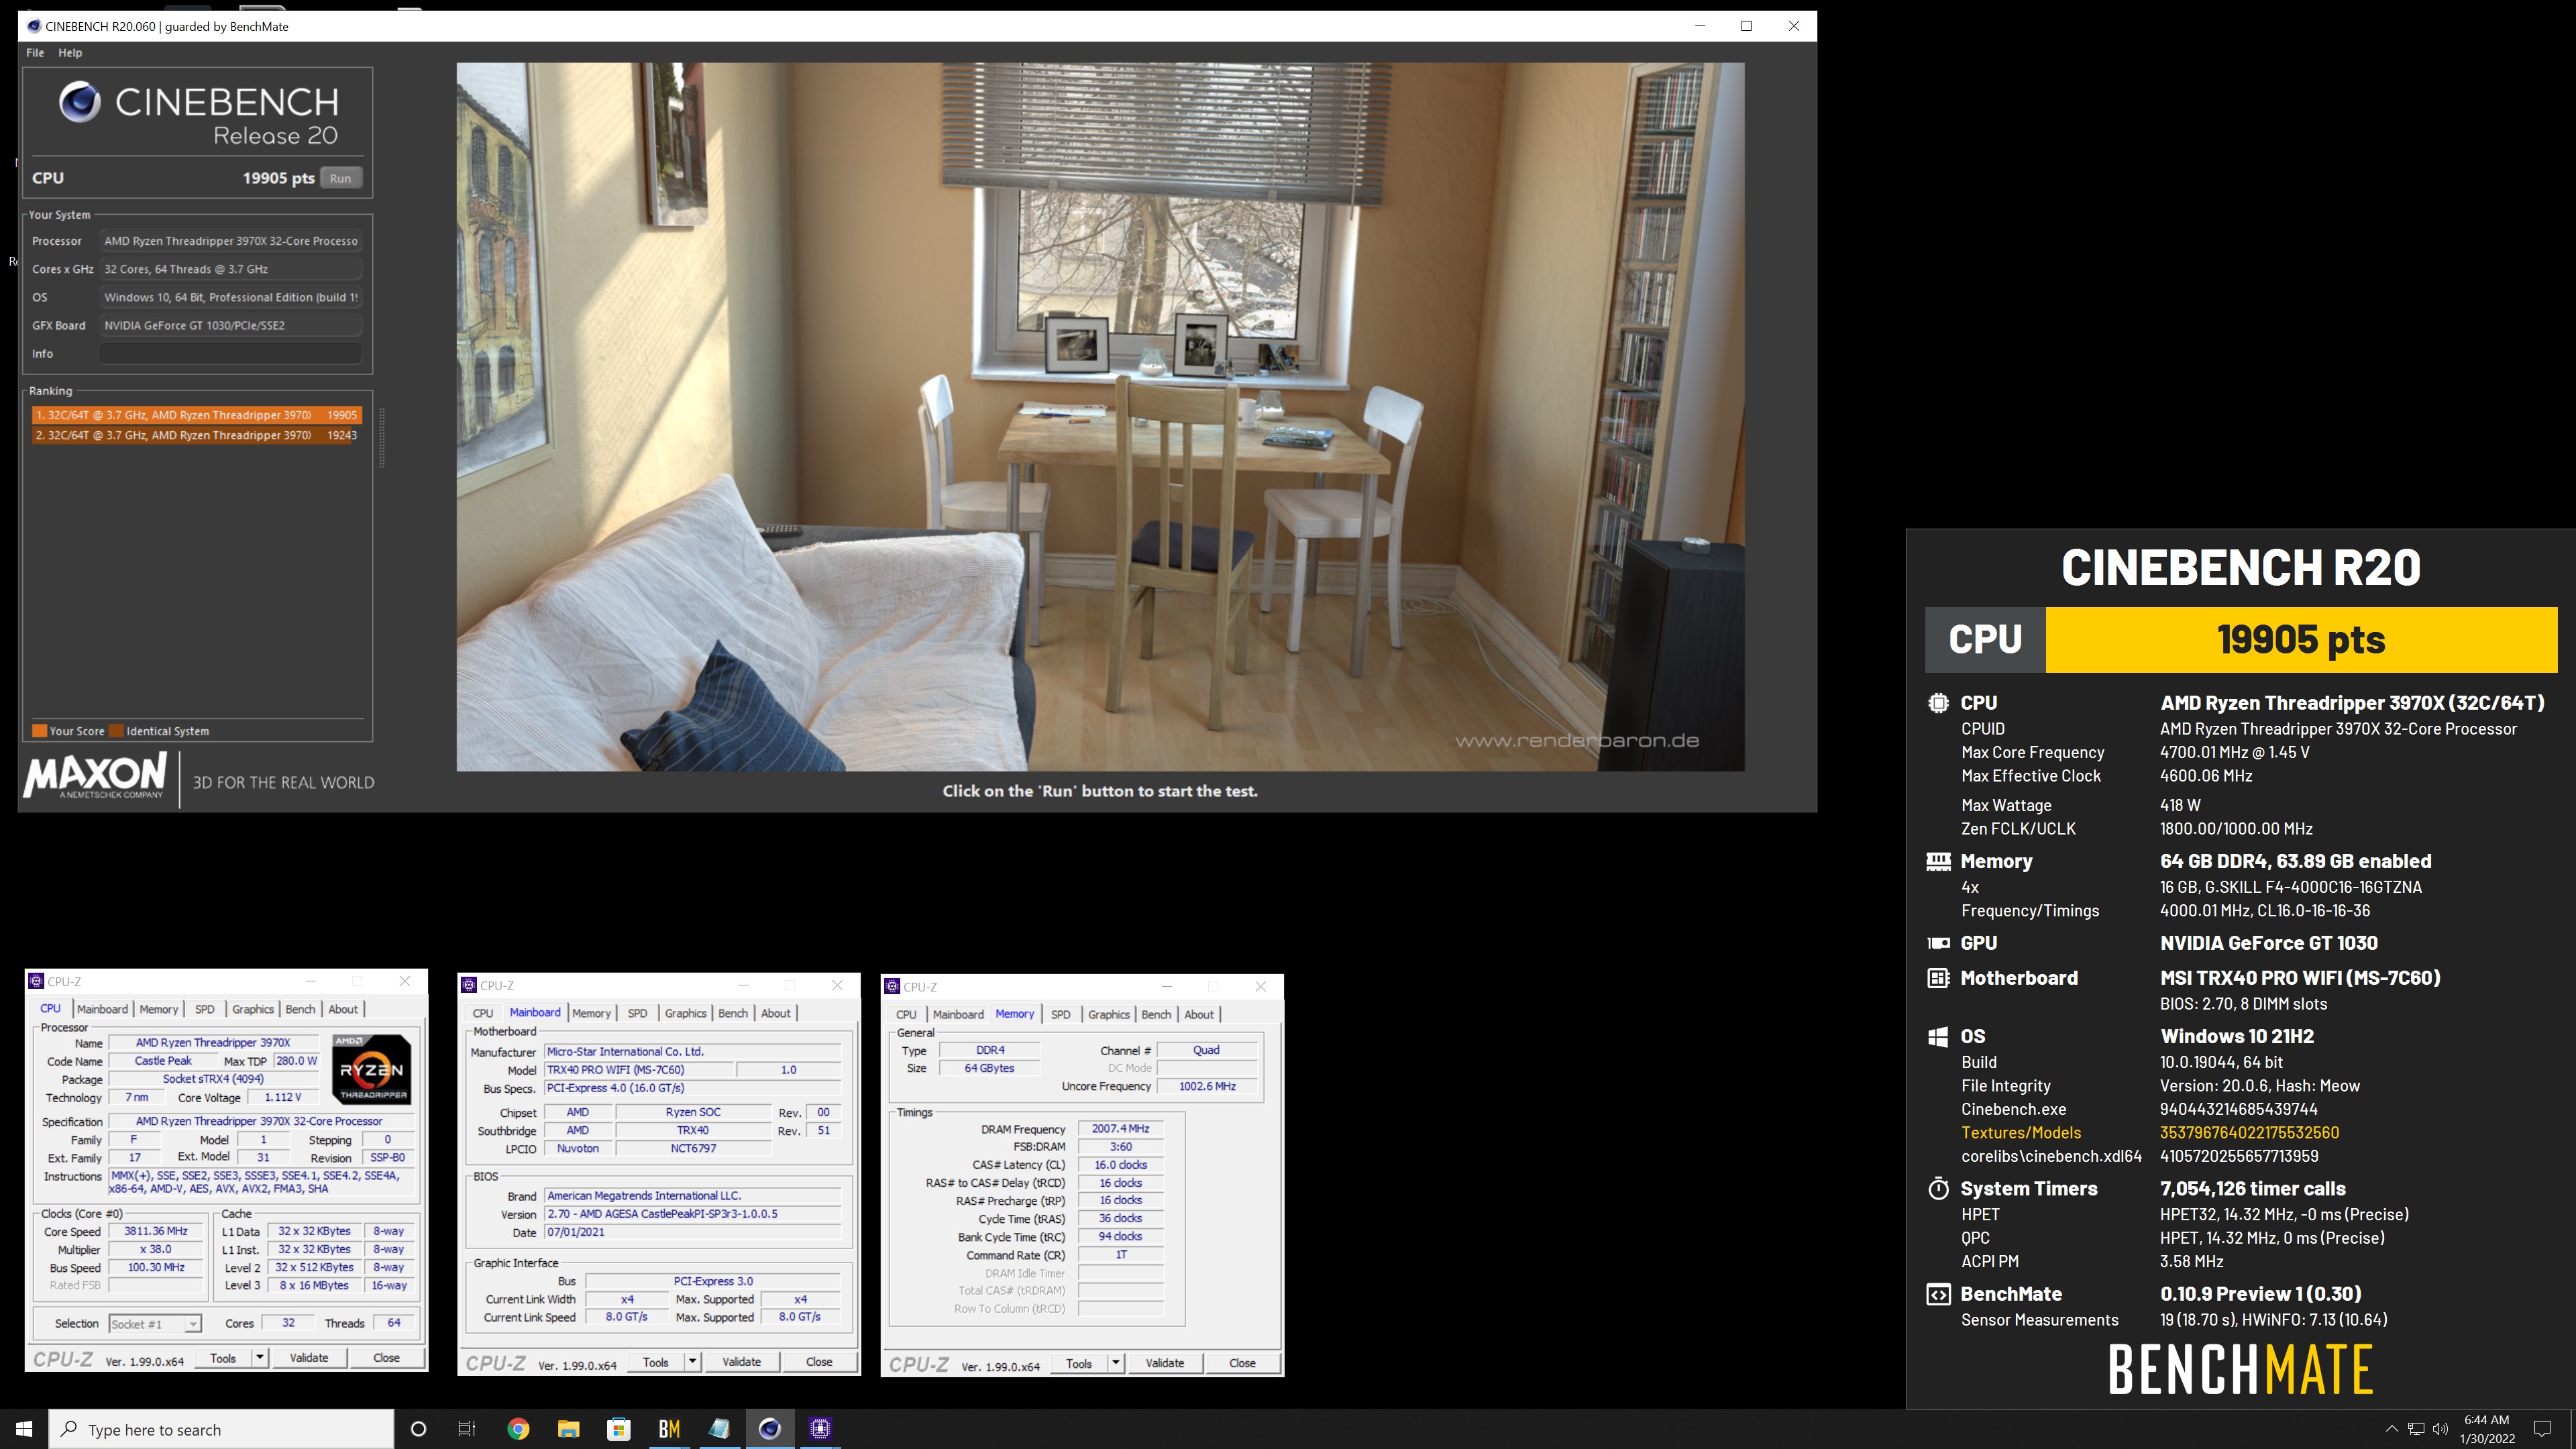Click the Identical System legend swatch
Viewport: 2576px width, 1449px height.
tap(116, 731)
